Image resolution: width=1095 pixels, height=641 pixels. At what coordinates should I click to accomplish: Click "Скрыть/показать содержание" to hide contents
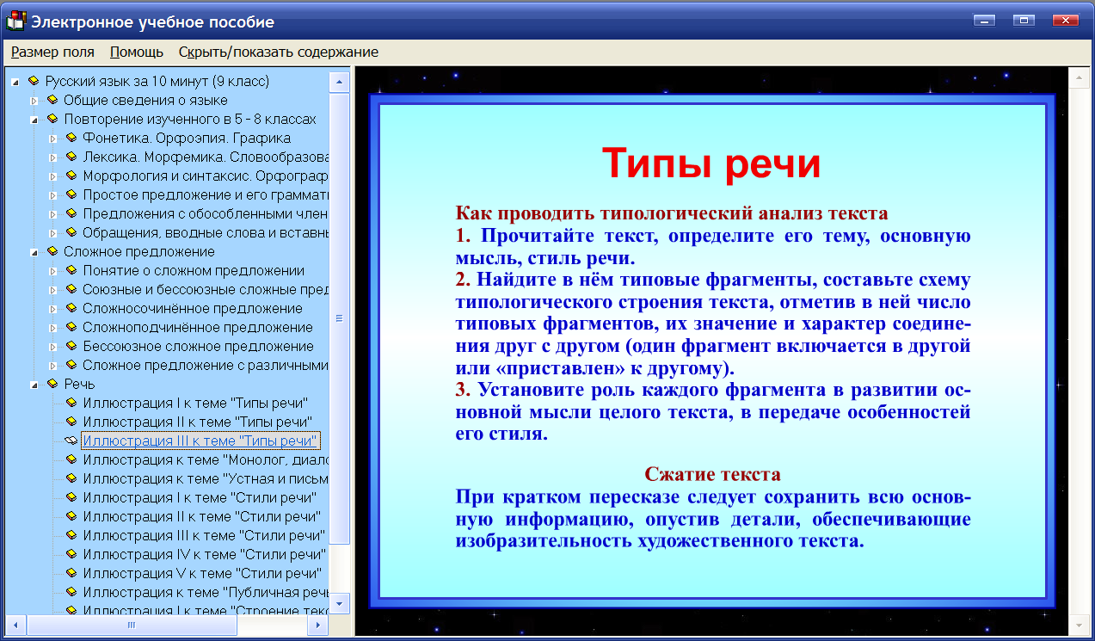coord(277,52)
